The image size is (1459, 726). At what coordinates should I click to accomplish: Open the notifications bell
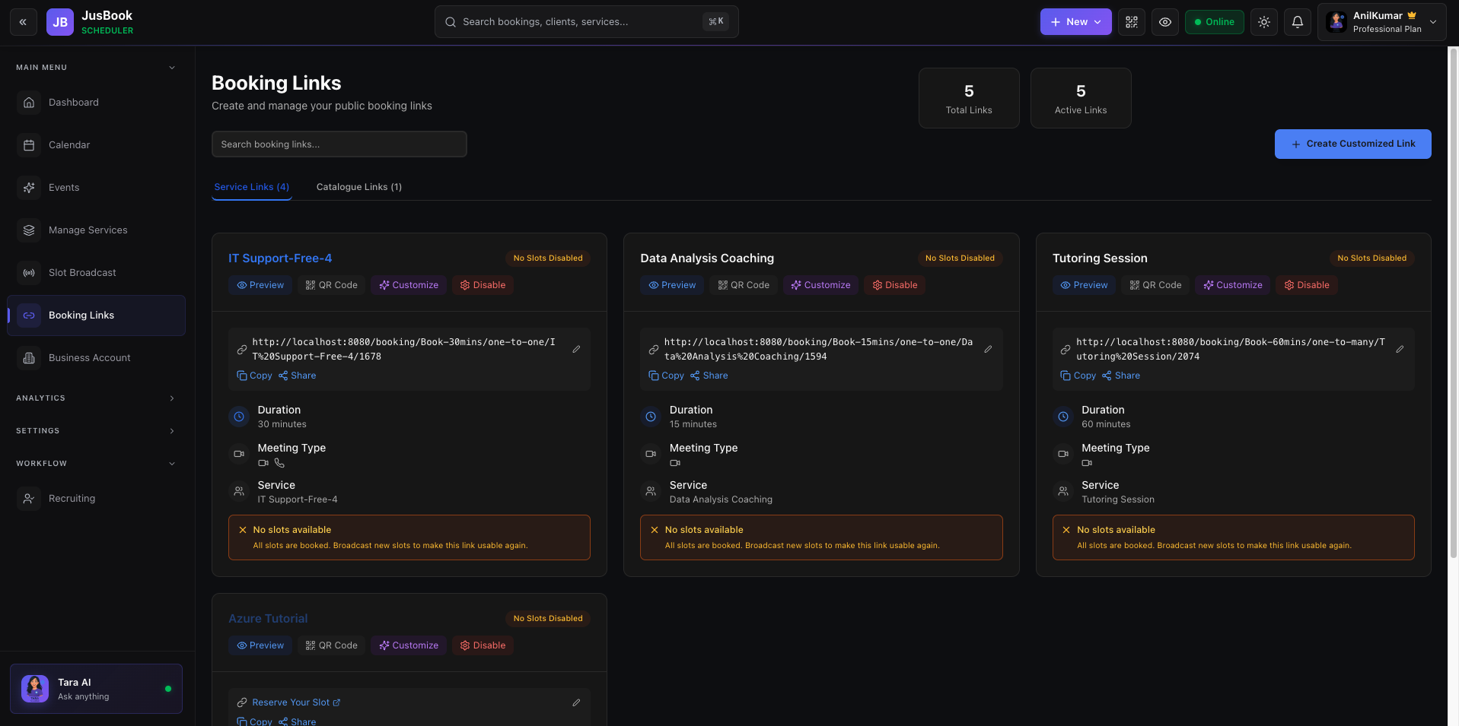click(x=1297, y=22)
